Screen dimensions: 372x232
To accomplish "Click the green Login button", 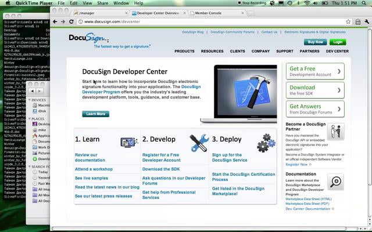I will [x=338, y=42].
